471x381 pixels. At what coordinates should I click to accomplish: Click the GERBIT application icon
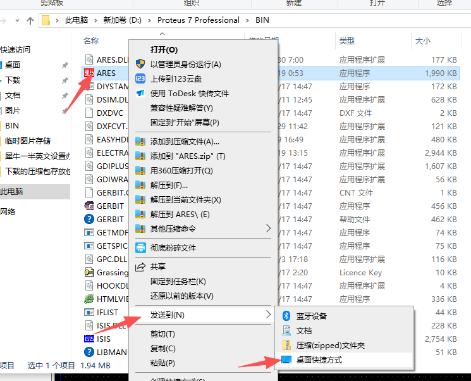pos(89,206)
